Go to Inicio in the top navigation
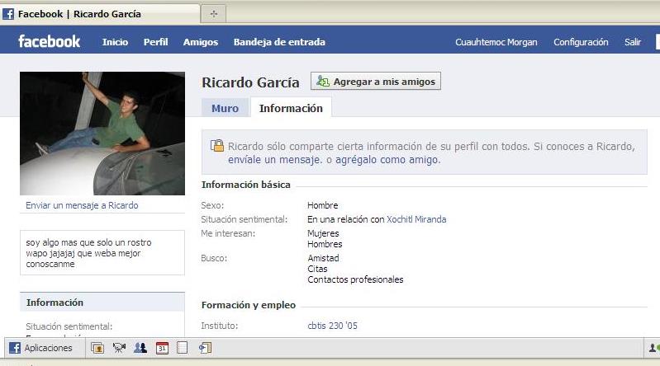 pos(115,42)
